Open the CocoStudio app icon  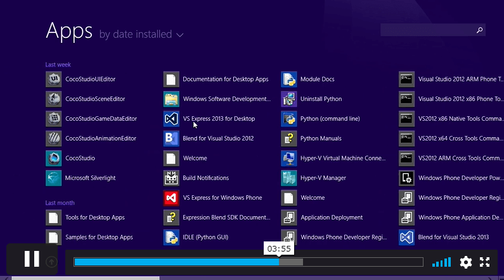(53, 158)
